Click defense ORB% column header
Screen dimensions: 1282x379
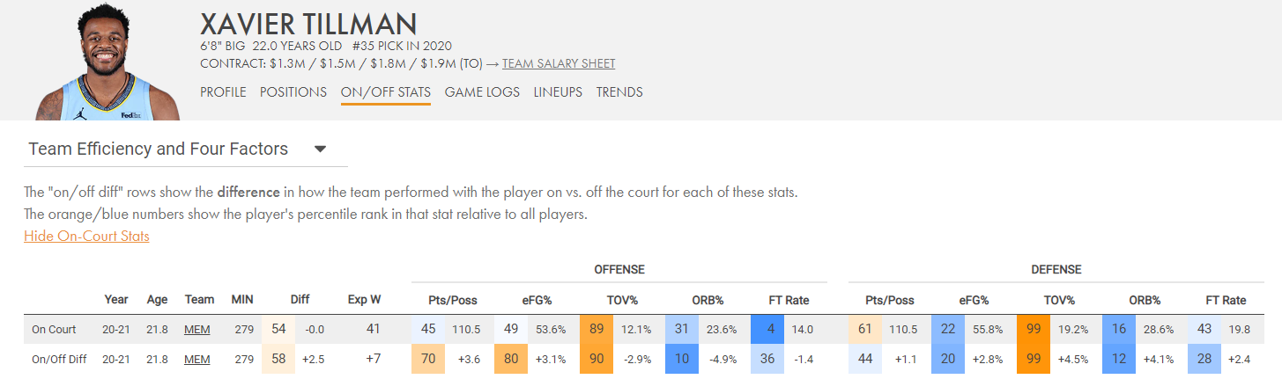point(1145,300)
